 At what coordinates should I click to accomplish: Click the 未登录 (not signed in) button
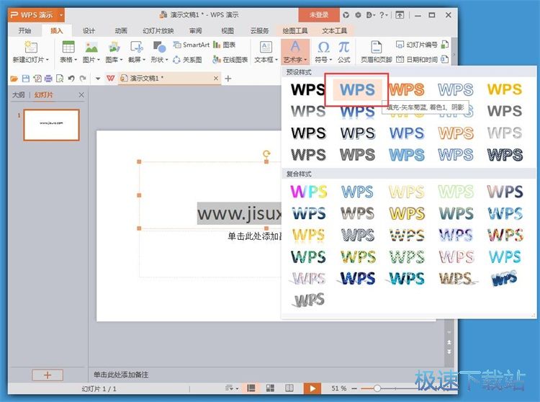coord(319,15)
